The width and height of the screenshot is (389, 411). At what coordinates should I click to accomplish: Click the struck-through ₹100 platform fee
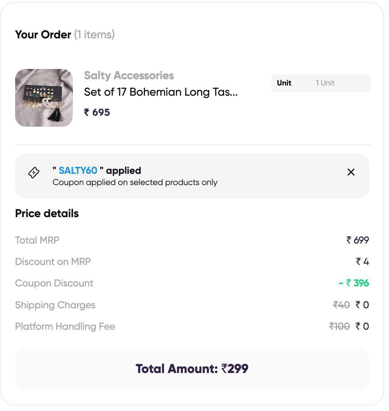[339, 326]
